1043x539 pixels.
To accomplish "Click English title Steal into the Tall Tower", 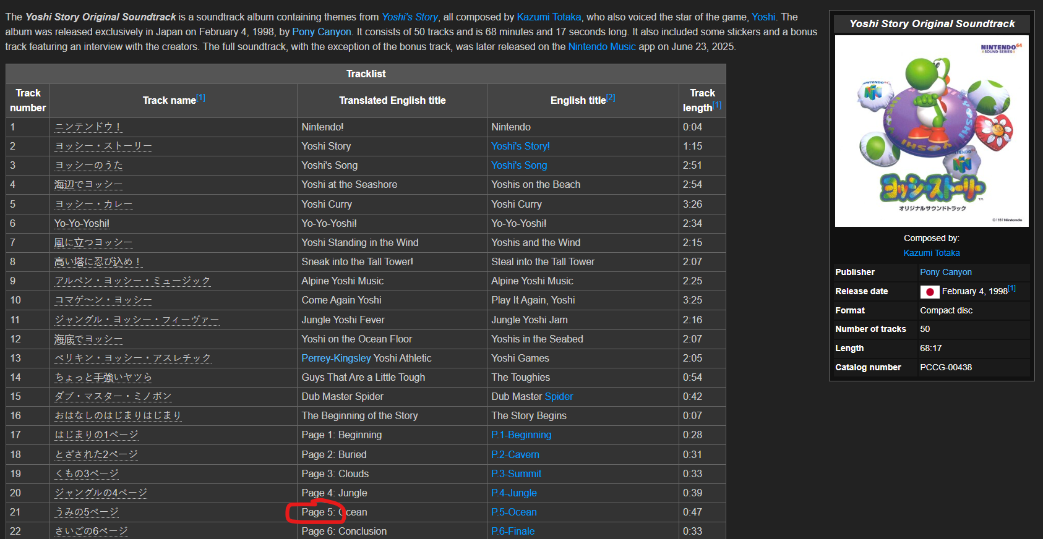I will (x=543, y=261).
